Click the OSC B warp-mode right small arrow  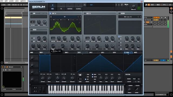tap(101, 47)
